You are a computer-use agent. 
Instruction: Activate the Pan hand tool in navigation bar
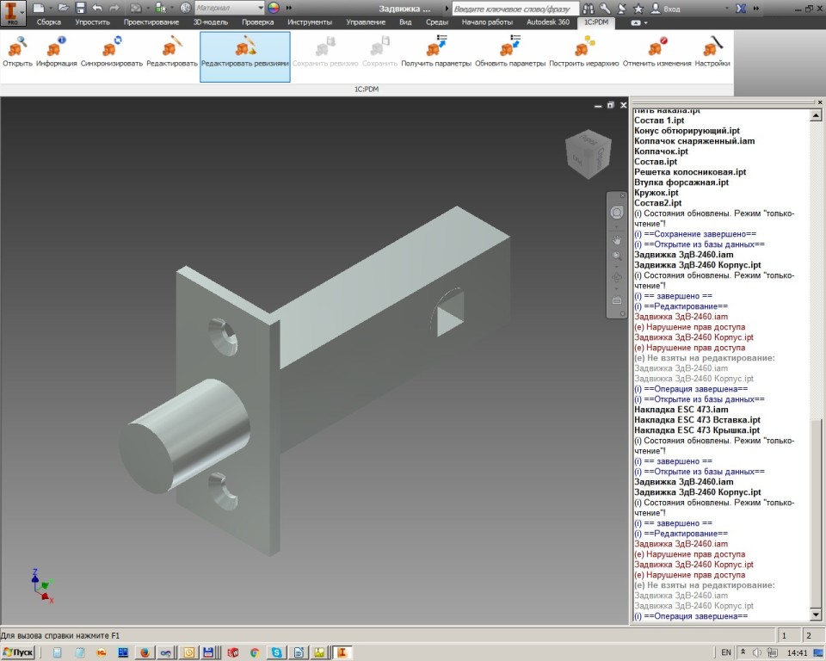pyautogui.click(x=617, y=239)
